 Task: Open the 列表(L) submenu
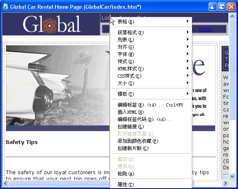(151, 40)
